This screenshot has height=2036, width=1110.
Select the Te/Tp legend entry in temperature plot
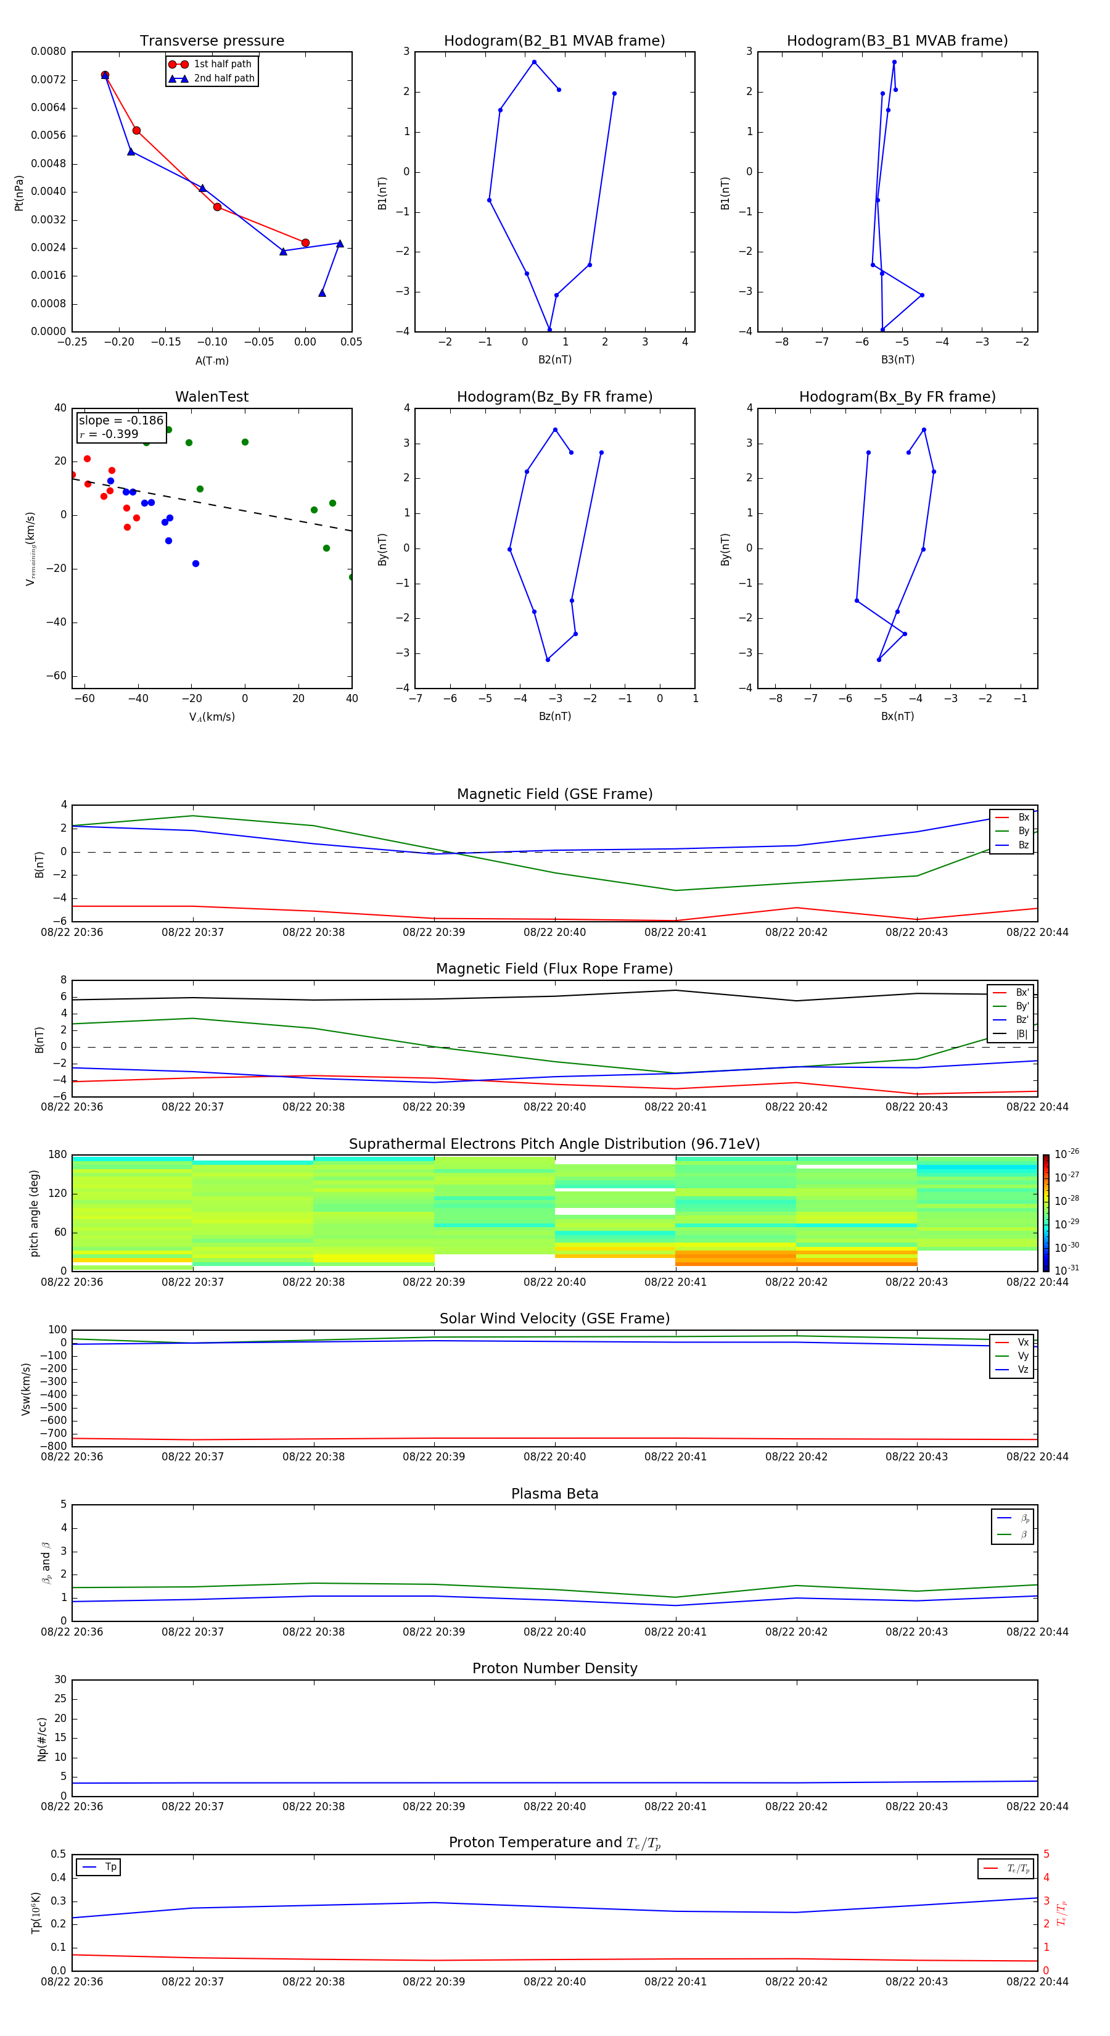tap(1006, 1868)
